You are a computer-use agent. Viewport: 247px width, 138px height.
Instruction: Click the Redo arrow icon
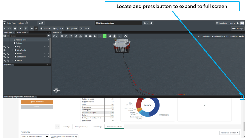[x=9, y=29]
